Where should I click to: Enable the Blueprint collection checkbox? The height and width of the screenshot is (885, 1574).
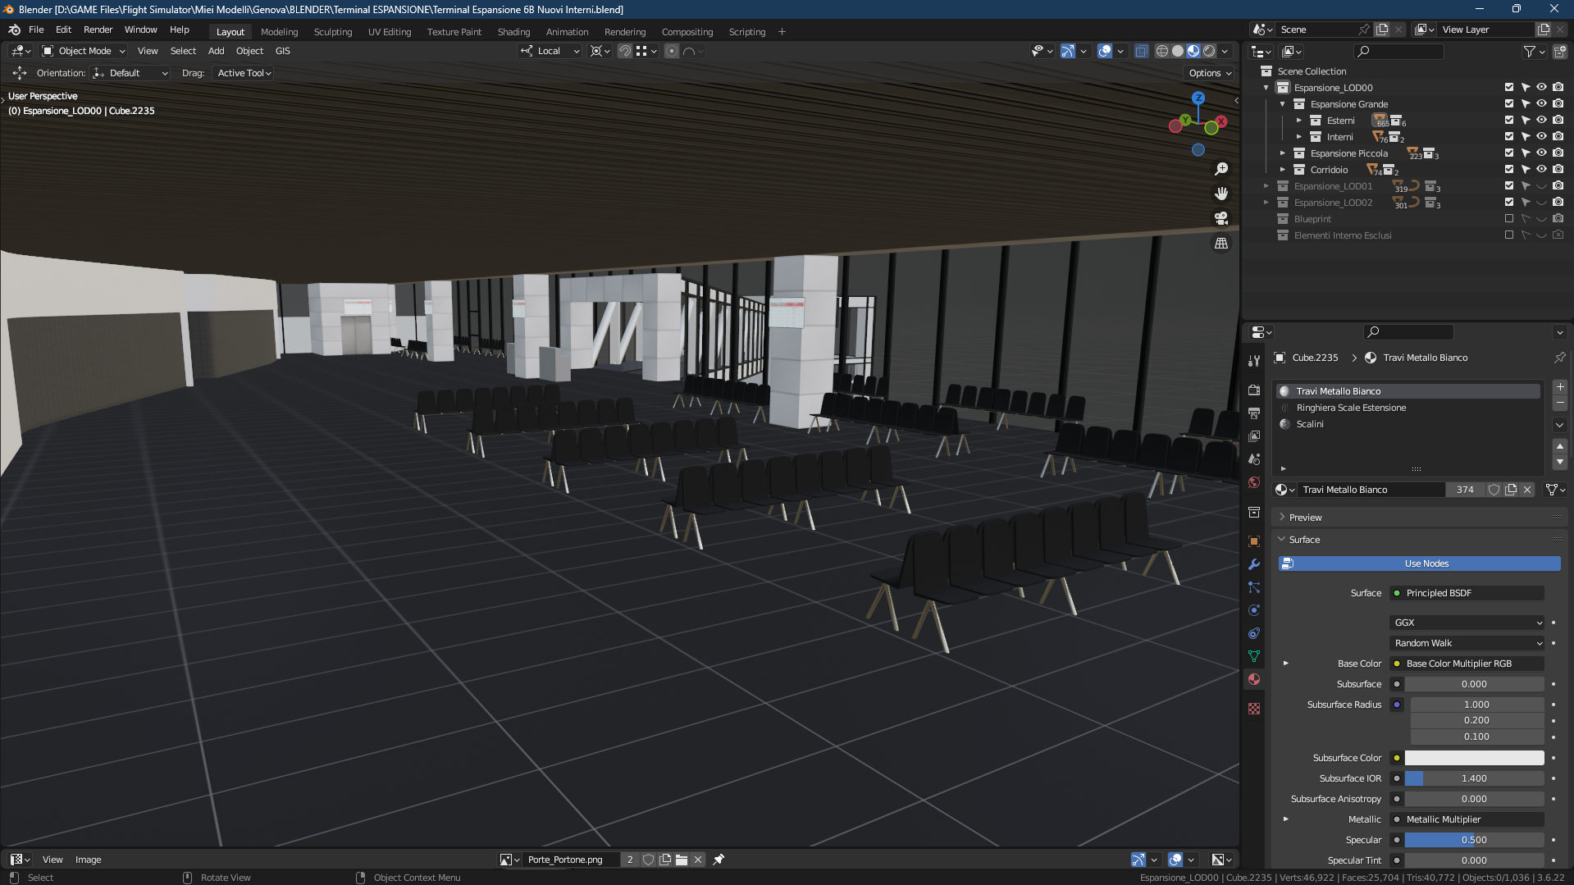click(1508, 218)
